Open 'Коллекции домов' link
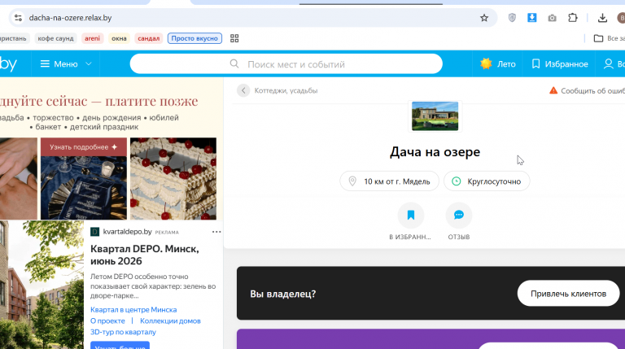Viewport: 625px width, 349px height. point(170,321)
